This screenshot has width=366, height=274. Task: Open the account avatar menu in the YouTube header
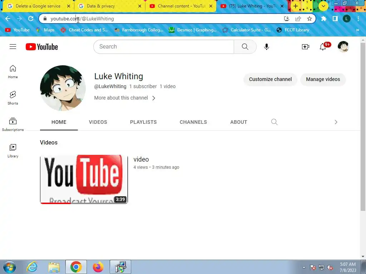click(x=343, y=47)
